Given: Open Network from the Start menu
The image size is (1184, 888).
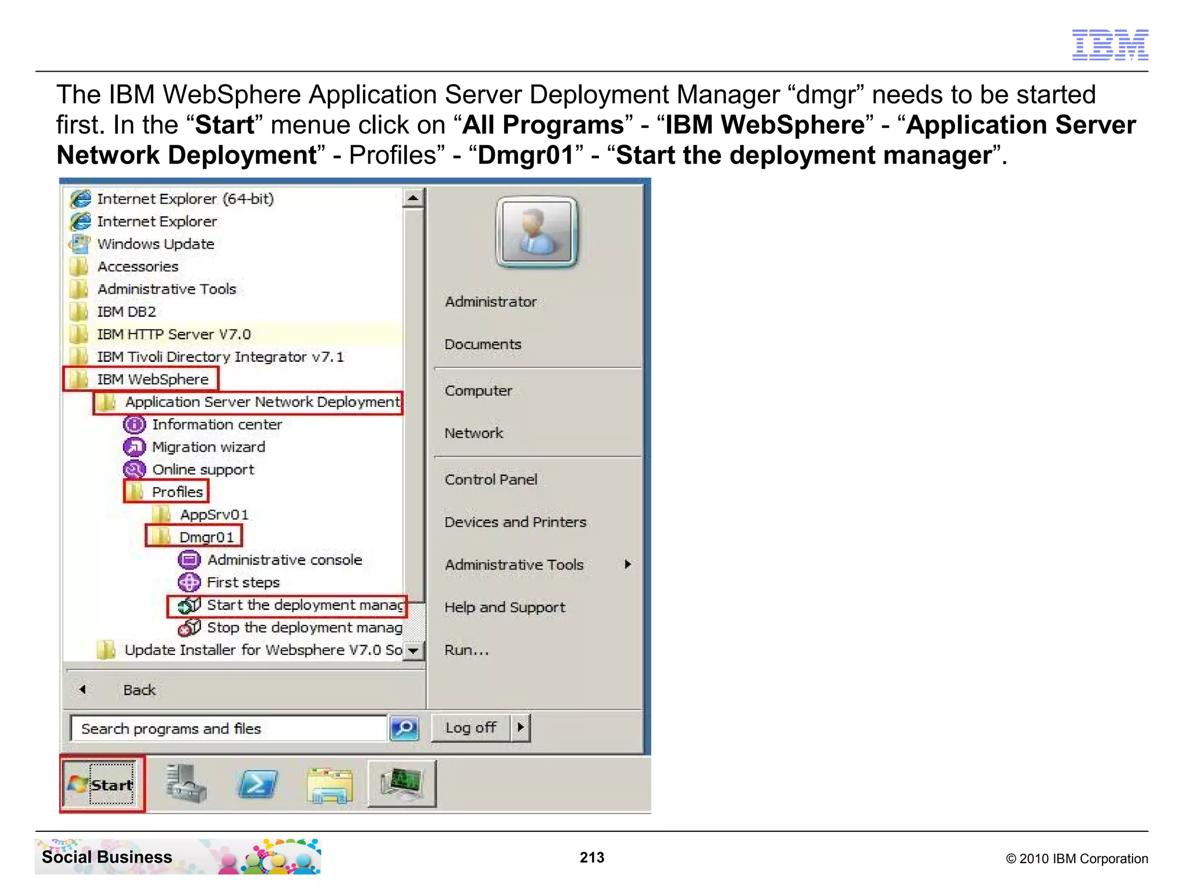Looking at the screenshot, I should click(x=474, y=434).
